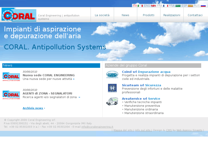Image resolution: width=208 pixels, height=156 pixels.
Task: Open the Web Agency Sinapto link
Action: [189, 130]
